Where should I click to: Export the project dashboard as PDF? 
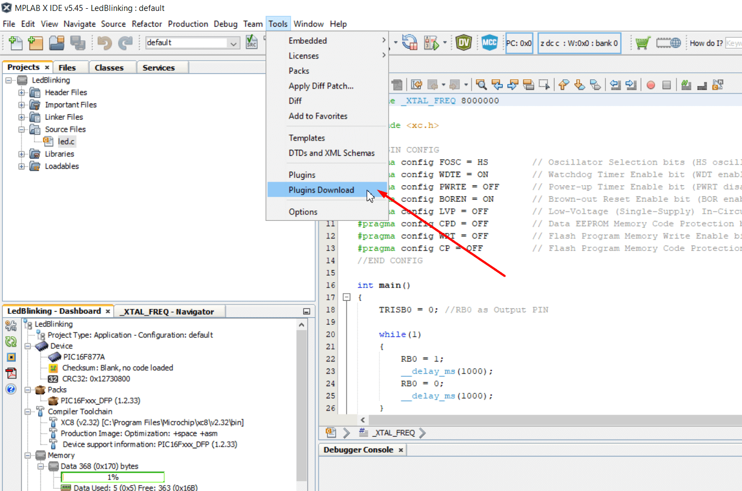10,373
